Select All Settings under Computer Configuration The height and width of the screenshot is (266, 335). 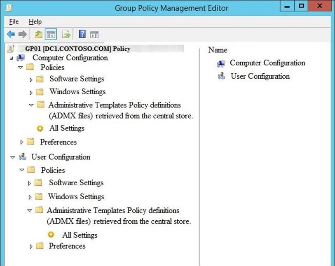click(x=66, y=128)
